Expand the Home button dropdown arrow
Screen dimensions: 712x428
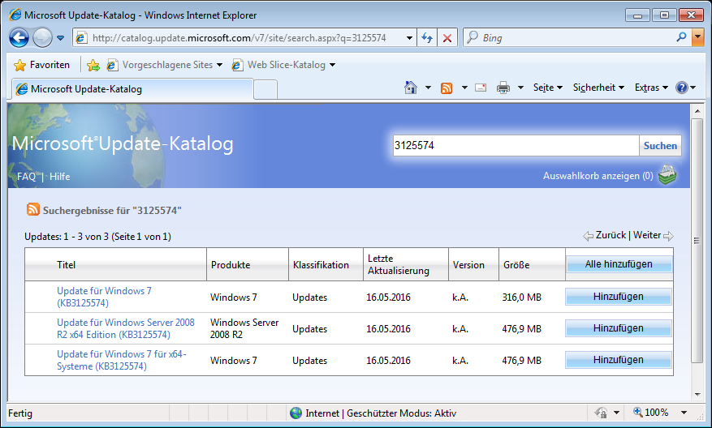point(428,88)
